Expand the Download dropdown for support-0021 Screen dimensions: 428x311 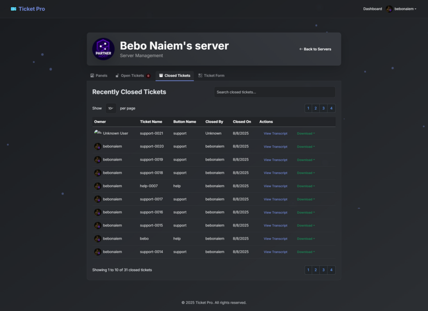(306, 134)
